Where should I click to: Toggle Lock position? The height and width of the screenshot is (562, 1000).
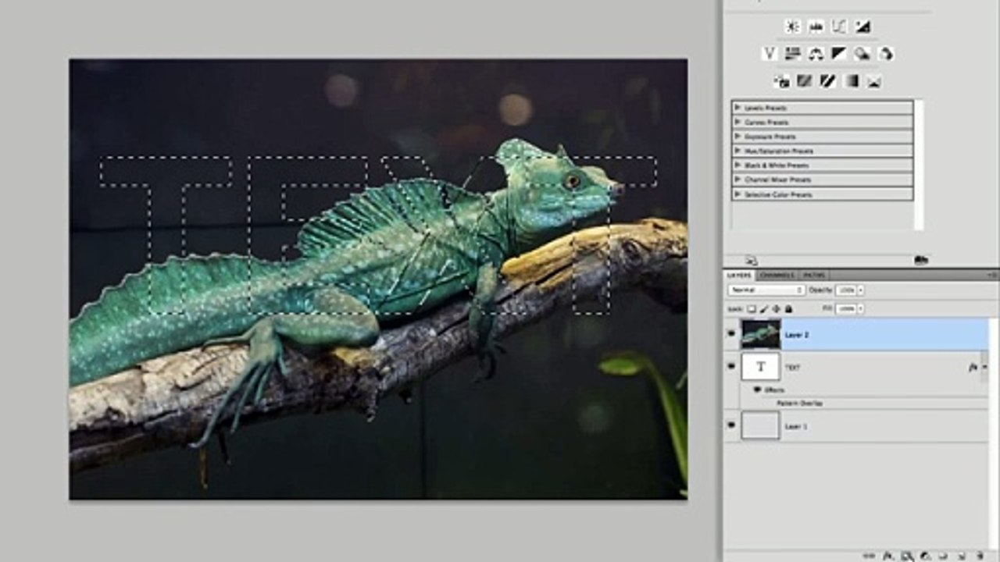(777, 309)
